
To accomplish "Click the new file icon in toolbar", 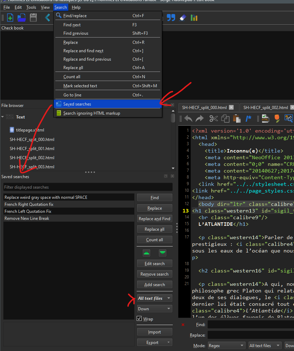I will pos(10,18).
